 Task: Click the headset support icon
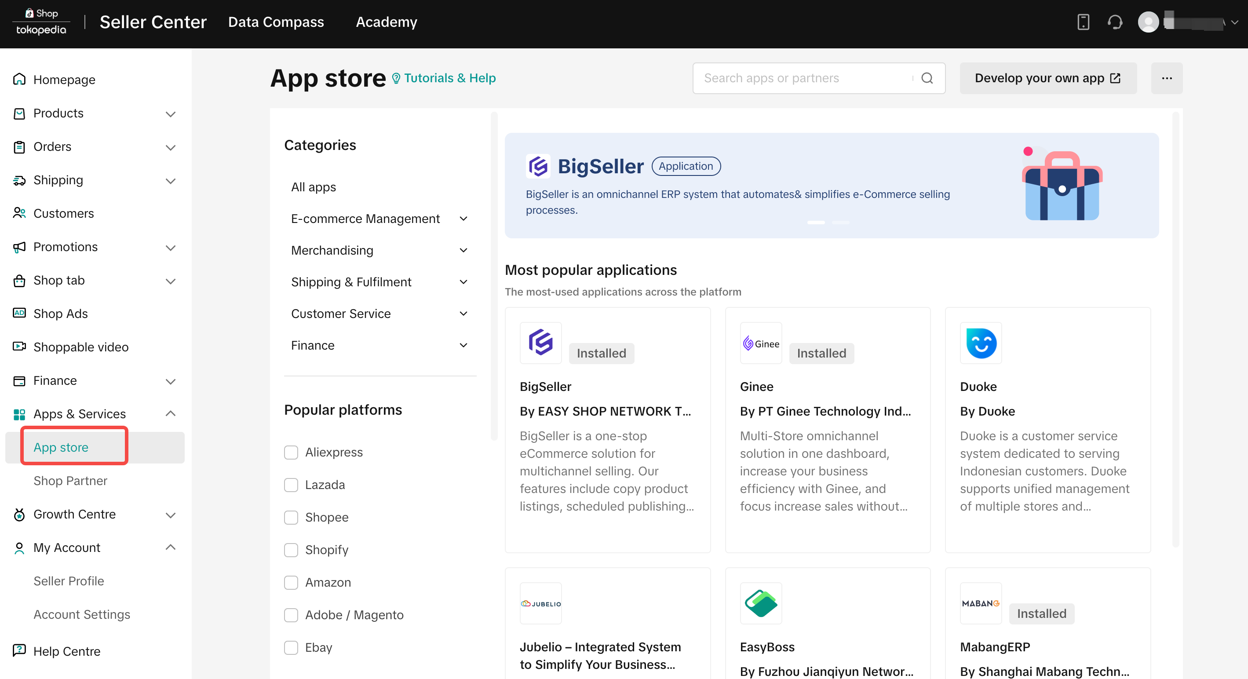1115,22
